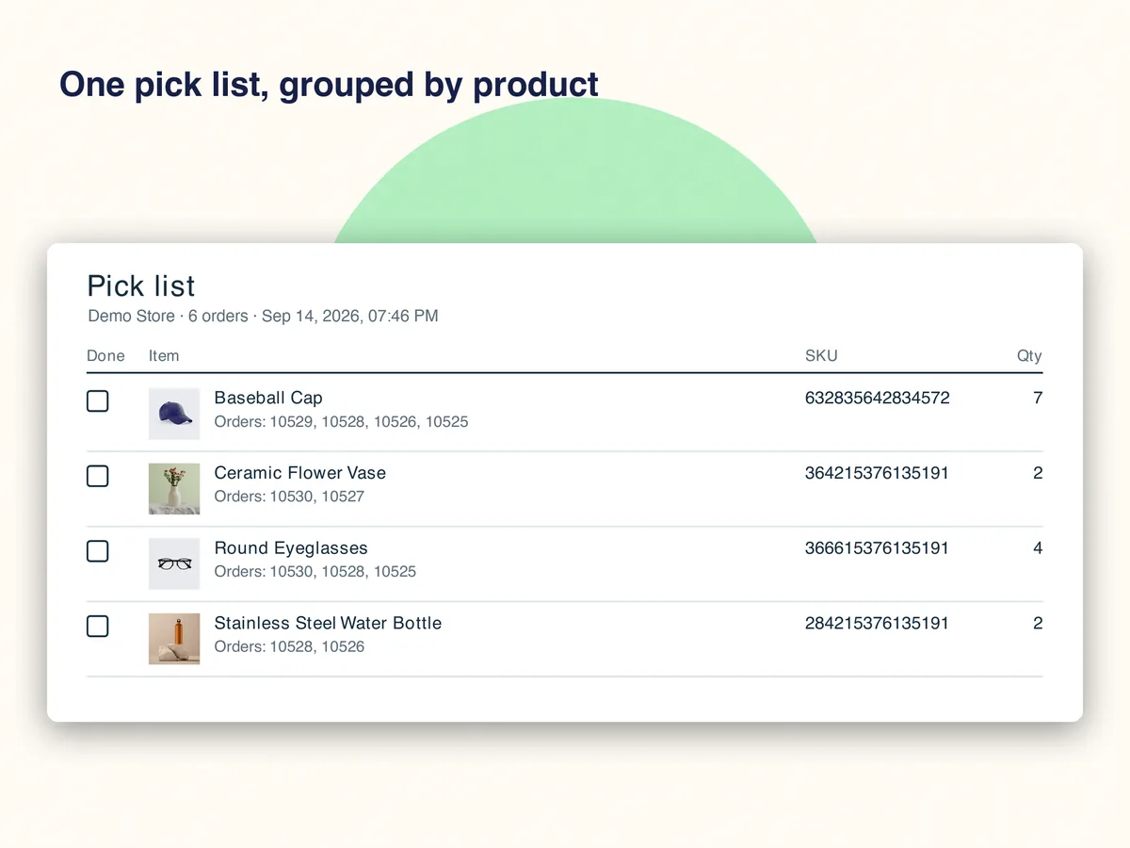Select SKU 364215376135191
Screen dimensions: 1130x848
[x=878, y=473]
